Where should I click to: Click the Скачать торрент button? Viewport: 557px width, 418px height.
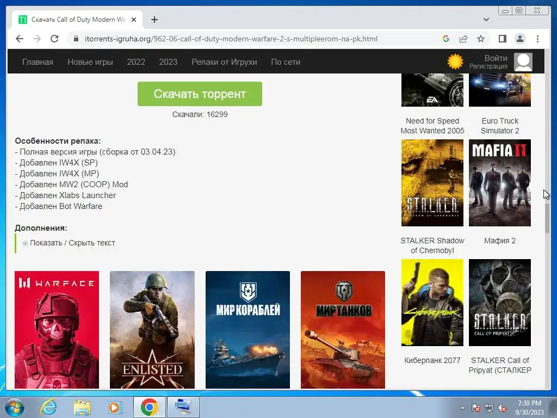coord(200,94)
